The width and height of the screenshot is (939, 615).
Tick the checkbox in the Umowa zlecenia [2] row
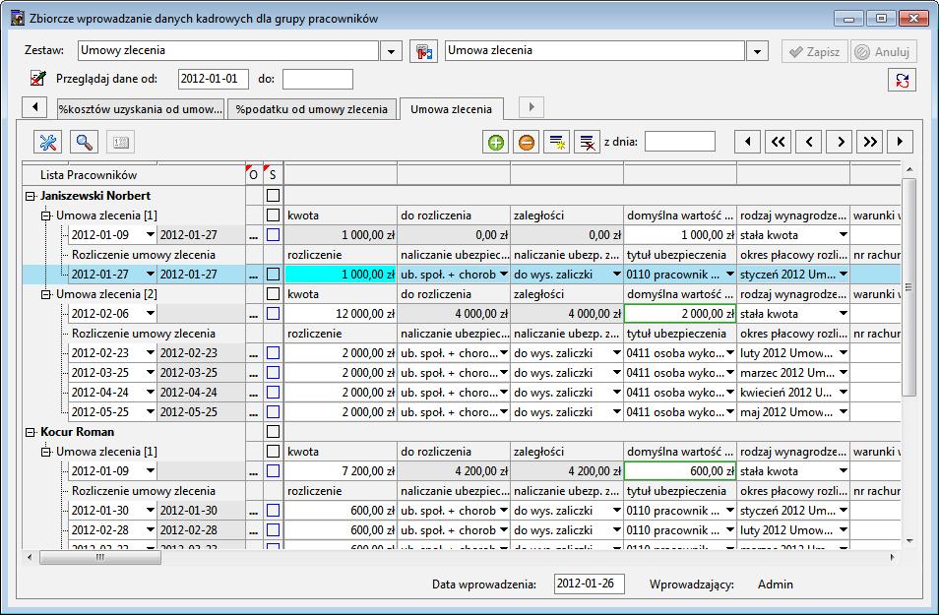click(x=273, y=294)
